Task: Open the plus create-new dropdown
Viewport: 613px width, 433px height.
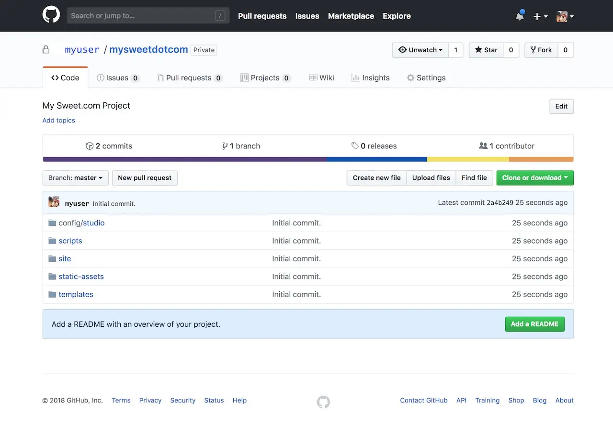Action: 540,16
